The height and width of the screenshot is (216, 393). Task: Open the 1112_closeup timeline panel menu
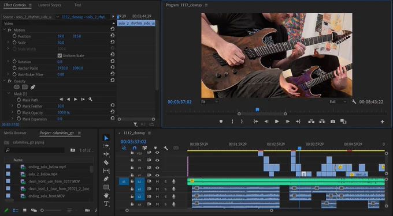[149, 133]
